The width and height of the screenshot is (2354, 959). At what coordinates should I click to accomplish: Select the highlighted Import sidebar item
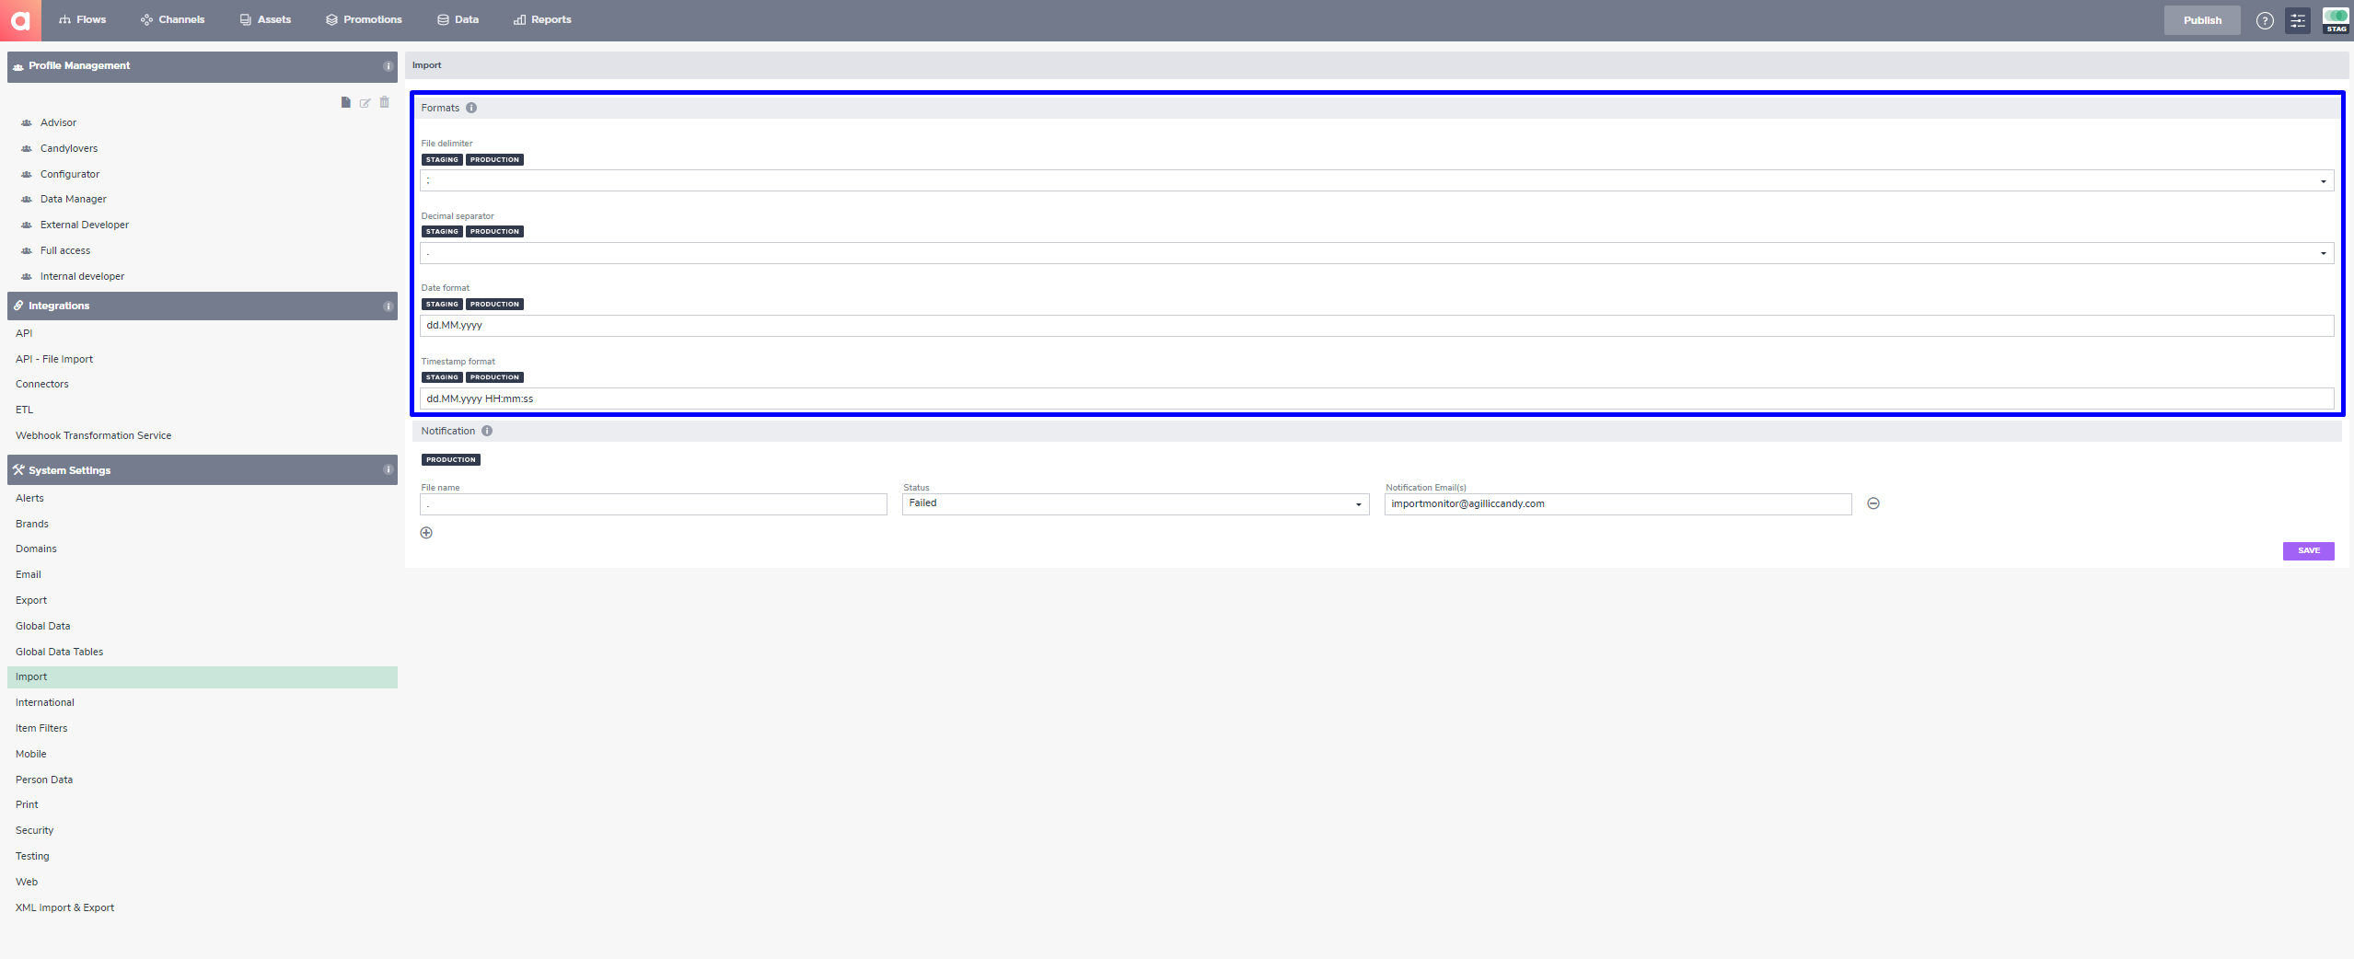203,676
